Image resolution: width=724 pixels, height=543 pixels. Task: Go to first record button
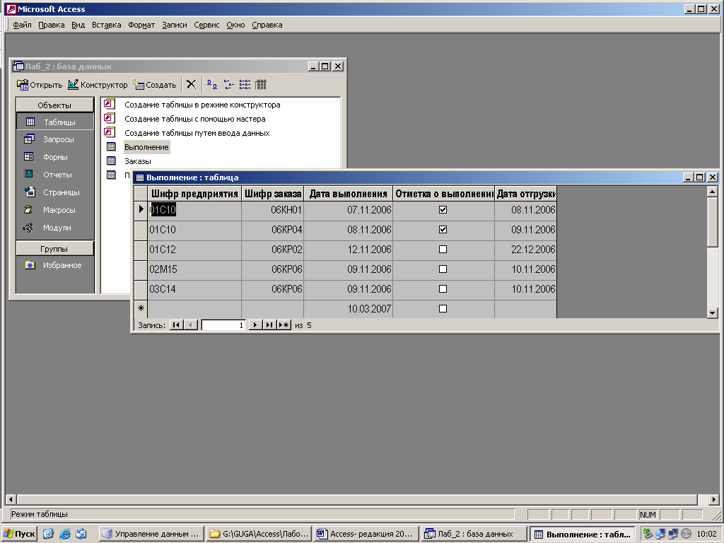coord(176,325)
